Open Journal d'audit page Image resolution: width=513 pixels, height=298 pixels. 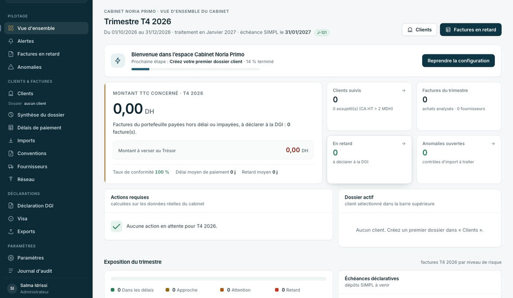[46, 271]
